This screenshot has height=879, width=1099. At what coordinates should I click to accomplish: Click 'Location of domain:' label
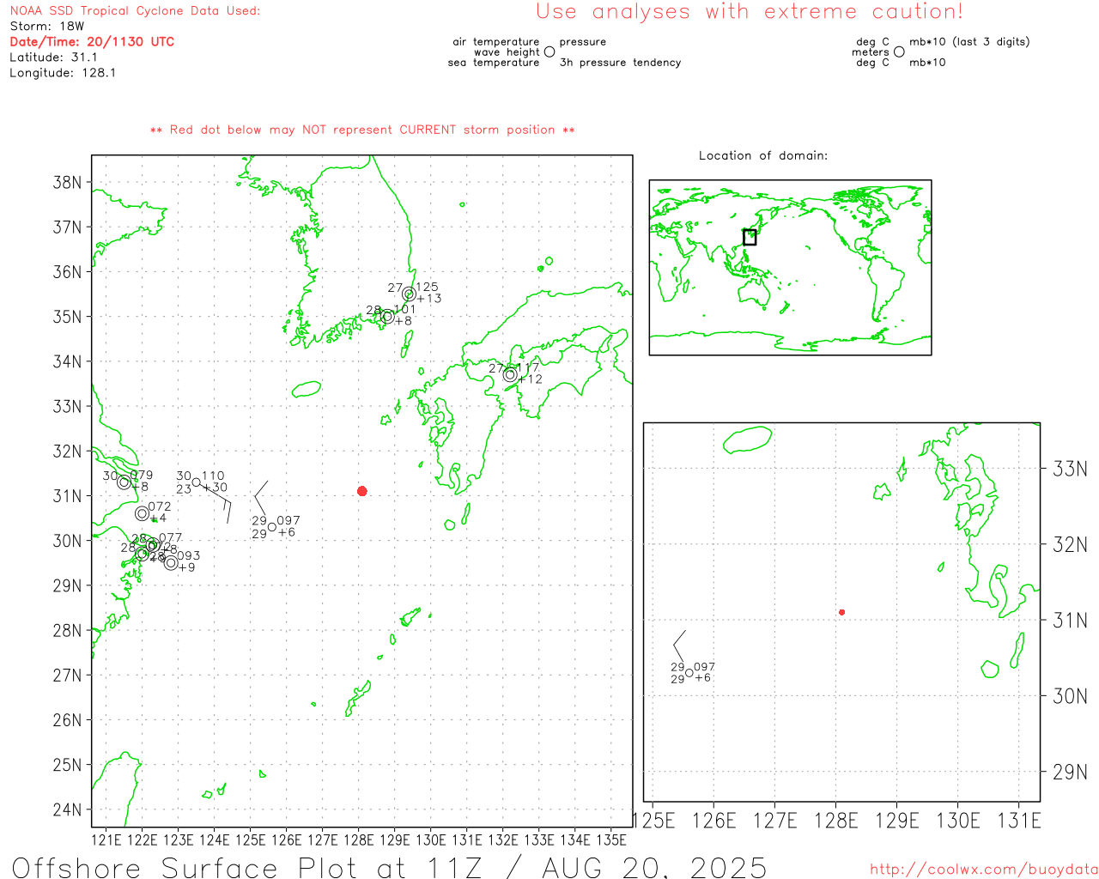[763, 155]
